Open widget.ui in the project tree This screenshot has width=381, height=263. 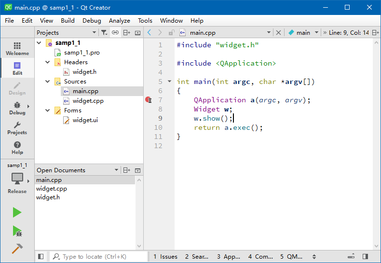coord(85,120)
